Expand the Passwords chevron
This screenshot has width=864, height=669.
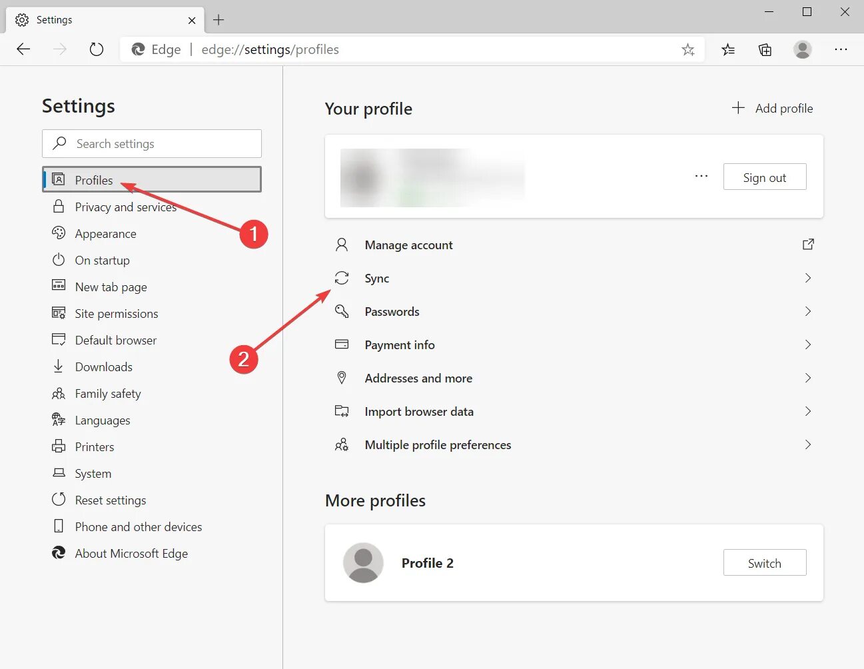pos(808,311)
